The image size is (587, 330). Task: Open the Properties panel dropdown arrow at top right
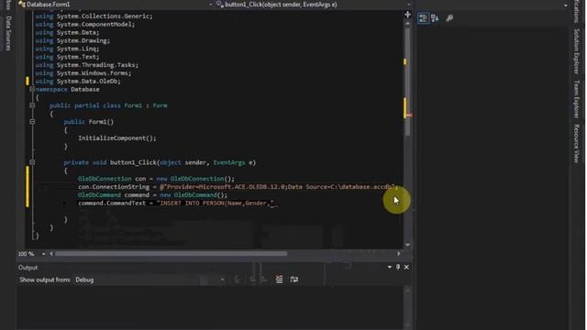coord(566,5)
